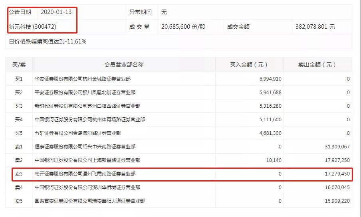Click the 卖出金额（元） column header
Screen dimensions: 361x217
pos(317,65)
